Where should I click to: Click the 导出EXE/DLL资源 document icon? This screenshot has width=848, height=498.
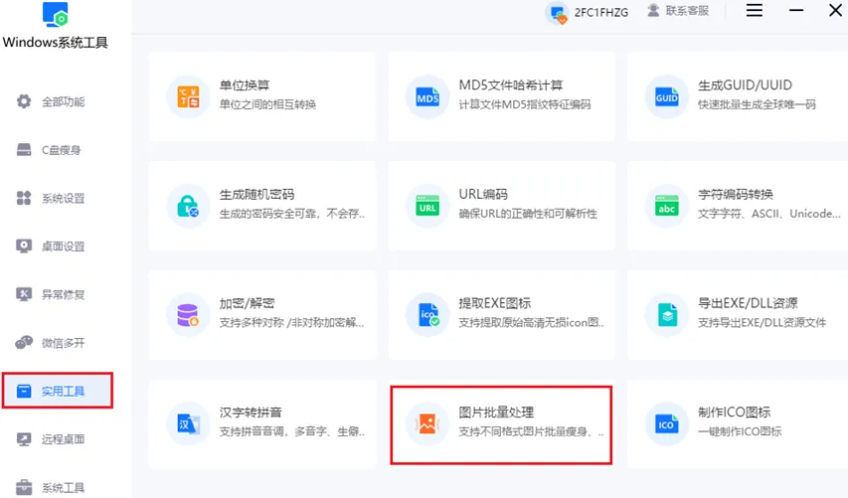(x=667, y=315)
